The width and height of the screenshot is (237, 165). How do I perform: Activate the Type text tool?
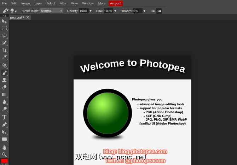point(4,117)
